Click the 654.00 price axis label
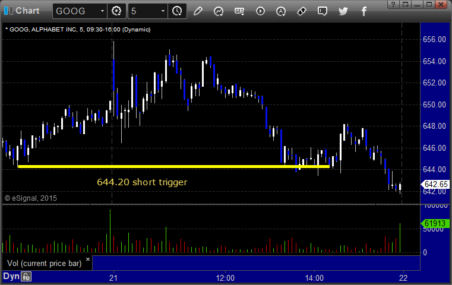This screenshot has width=452, height=285. 434,61
